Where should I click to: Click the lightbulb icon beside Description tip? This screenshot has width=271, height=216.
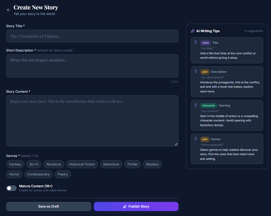(x=196, y=71)
